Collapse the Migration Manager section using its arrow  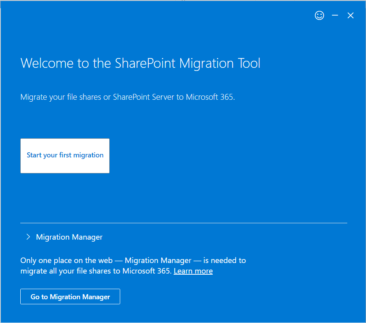click(28, 237)
